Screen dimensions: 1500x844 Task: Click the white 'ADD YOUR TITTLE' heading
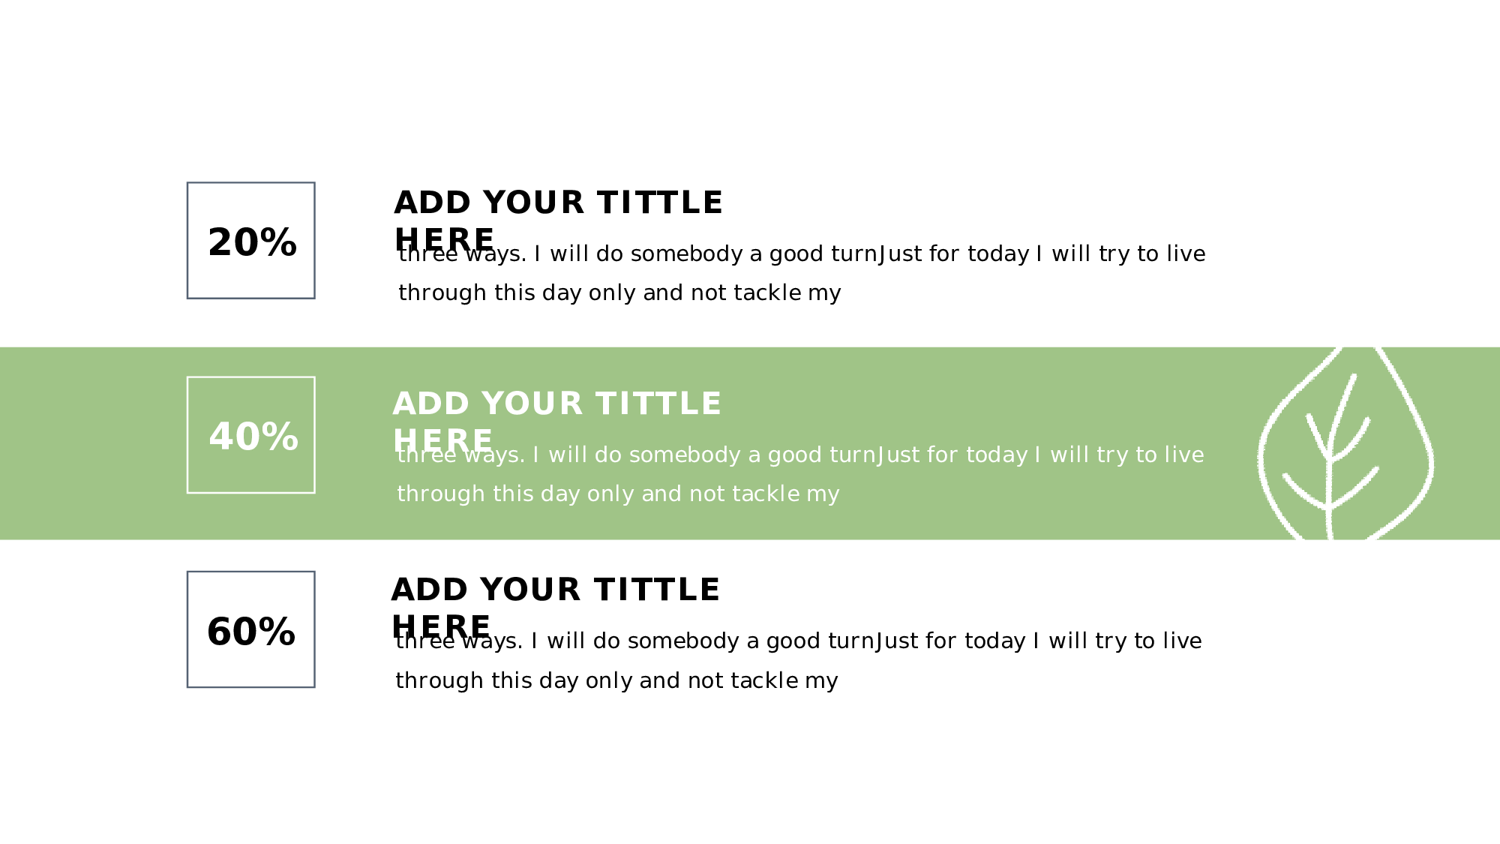tap(556, 404)
